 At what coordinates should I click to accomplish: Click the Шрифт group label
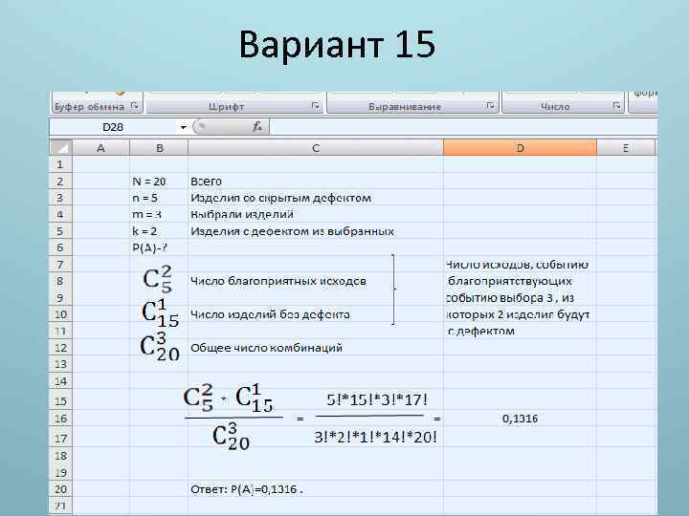pyautogui.click(x=226, y=107)
